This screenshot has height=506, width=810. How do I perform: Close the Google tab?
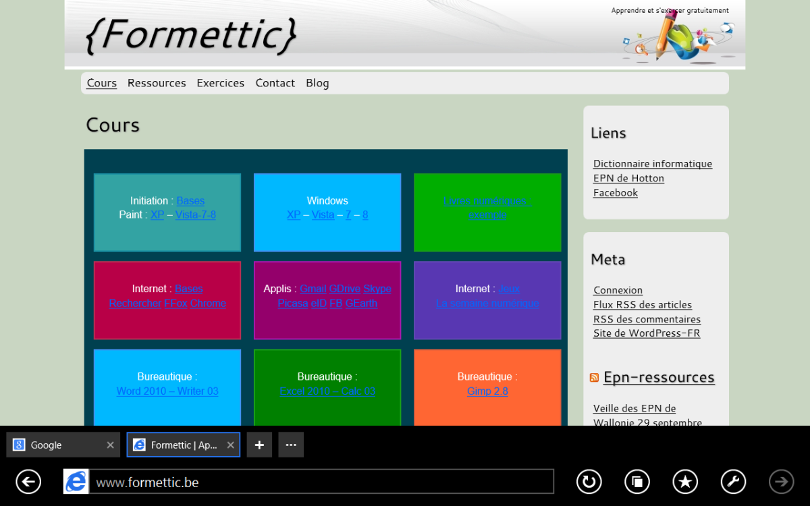[x=111, y=445]
